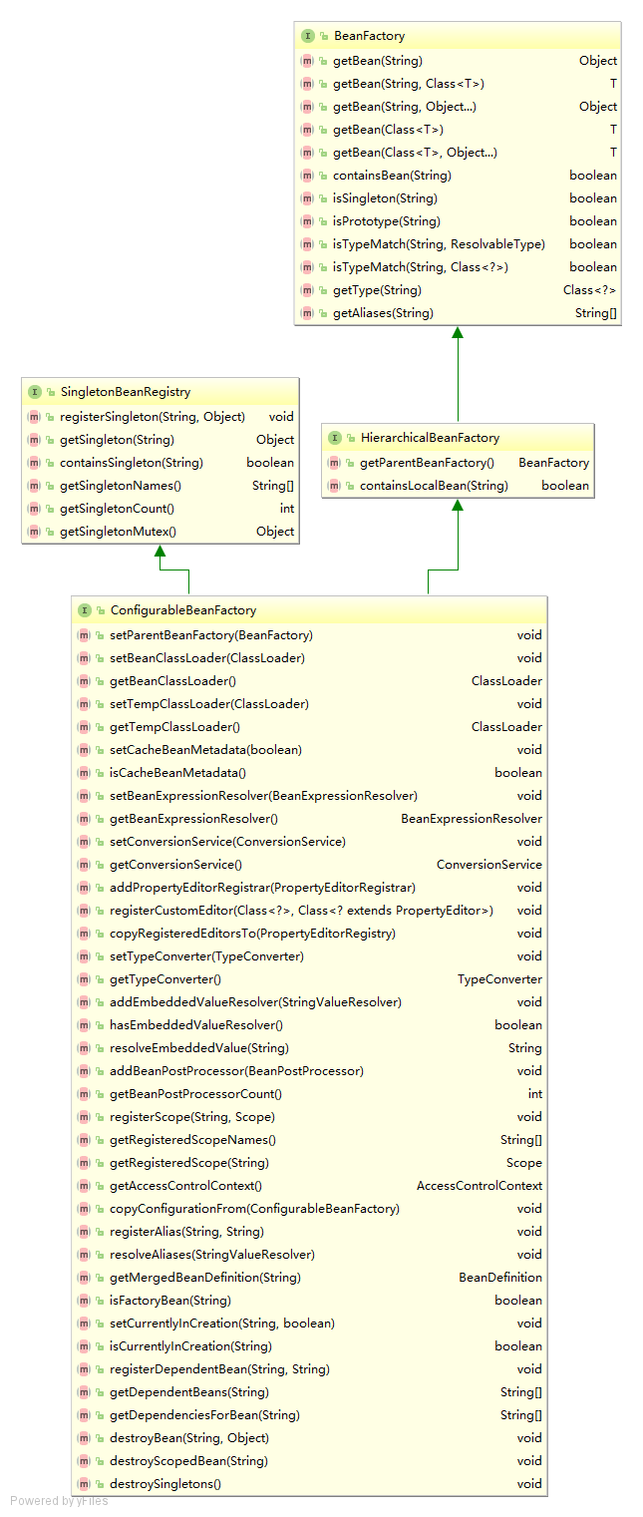
Task: Select getTempClassLoader() method text
Action: coord(175,727)
